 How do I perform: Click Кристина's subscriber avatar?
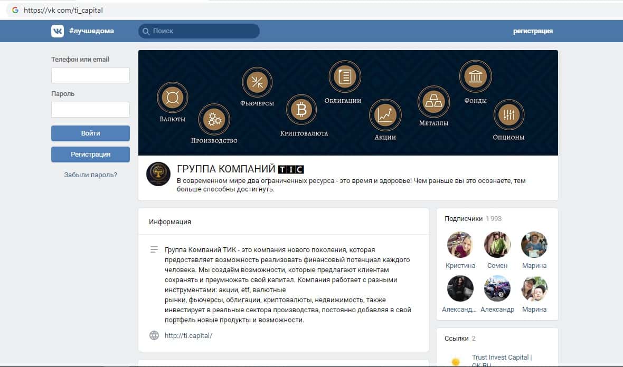click(460, 245)
